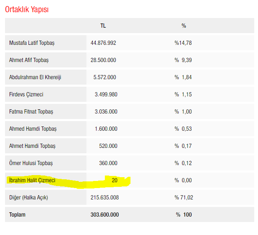Screen dimensions: 258x235
Task: Select the amount 44.876.992
Action: click(103, 43)
